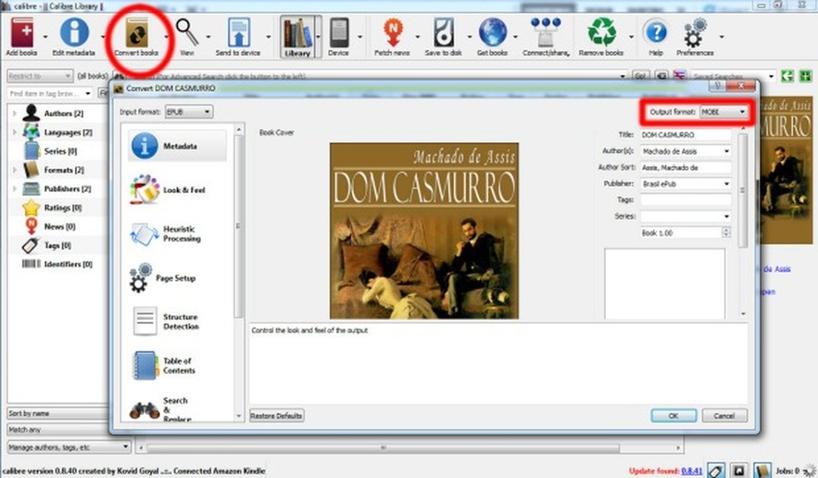Click the Jobs spinner icon in status bar
The height and width of the screenshot is (478, 818).
click(x=809, y=471)
